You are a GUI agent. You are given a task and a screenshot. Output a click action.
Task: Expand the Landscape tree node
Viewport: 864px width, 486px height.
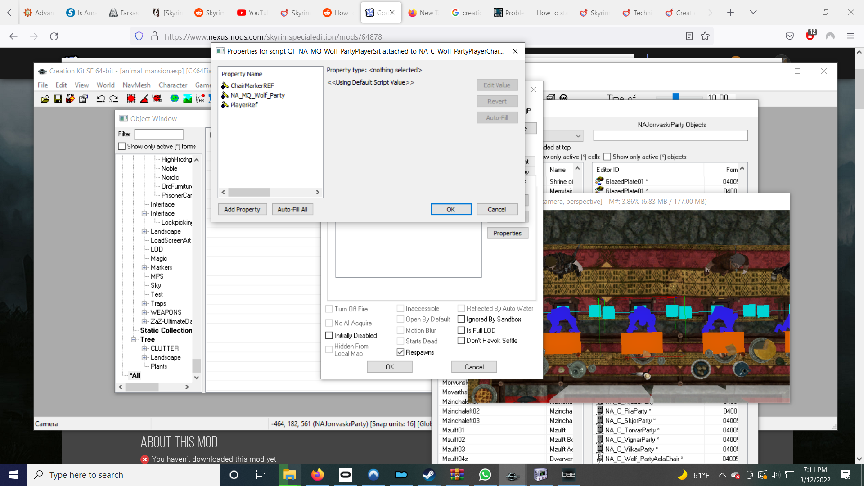(144, 232)
